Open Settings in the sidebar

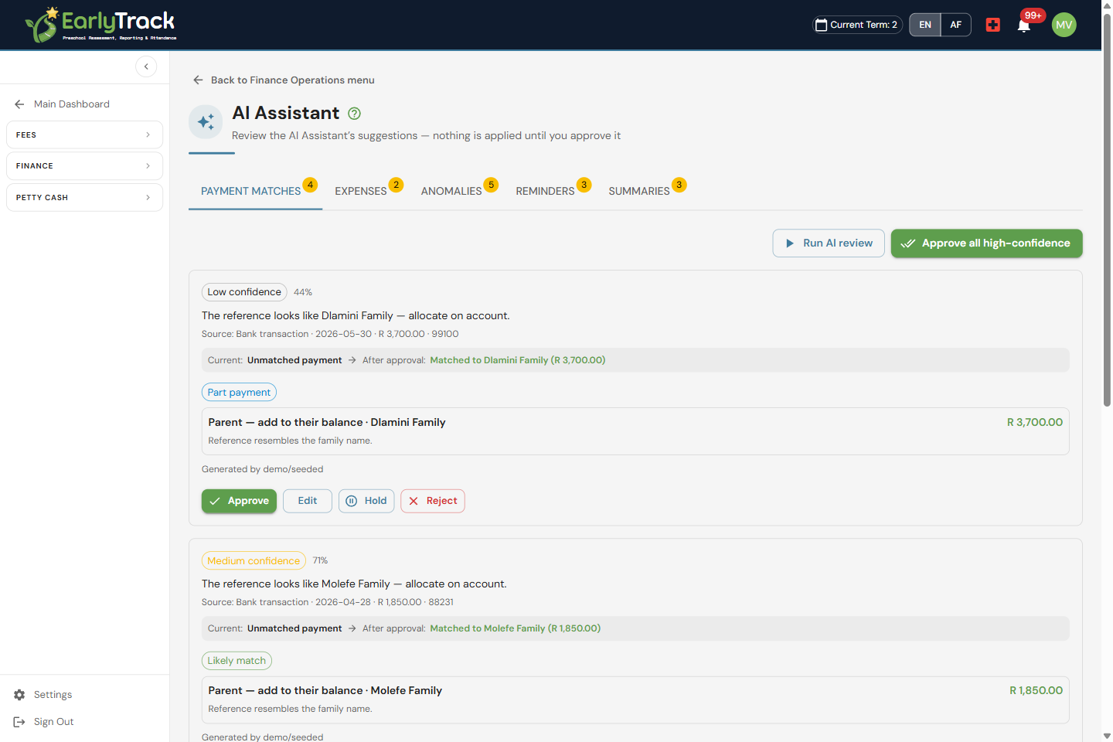53,695
